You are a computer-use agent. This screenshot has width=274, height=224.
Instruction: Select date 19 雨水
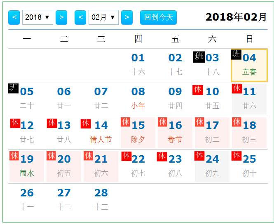tap(27, 167)
